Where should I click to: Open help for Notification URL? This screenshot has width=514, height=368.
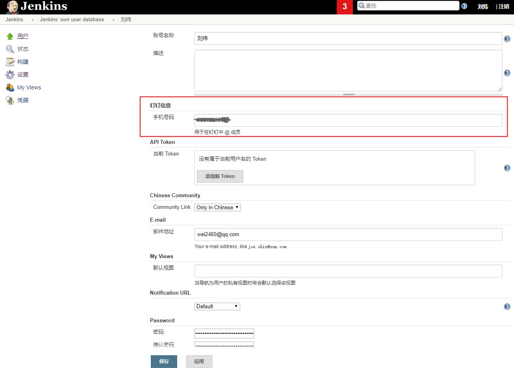point(507,307)
